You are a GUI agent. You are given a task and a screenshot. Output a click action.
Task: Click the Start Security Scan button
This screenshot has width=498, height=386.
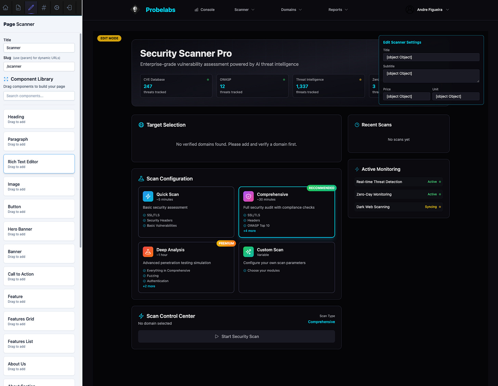tap(236, 336)
